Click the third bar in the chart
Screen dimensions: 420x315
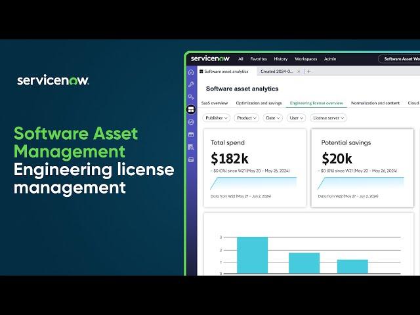[352, 266]
